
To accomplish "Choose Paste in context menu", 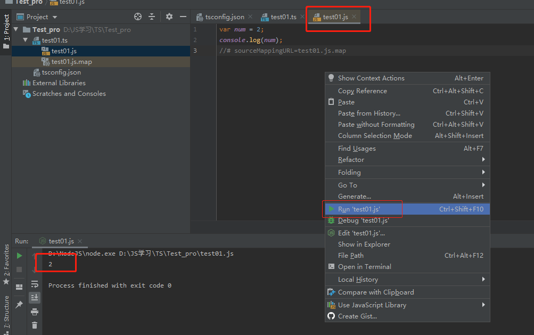I will (x=407, y=102).
